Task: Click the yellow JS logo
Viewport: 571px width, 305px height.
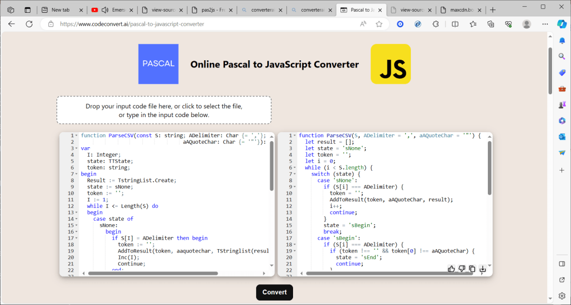Action: click(x=391, y=64)
